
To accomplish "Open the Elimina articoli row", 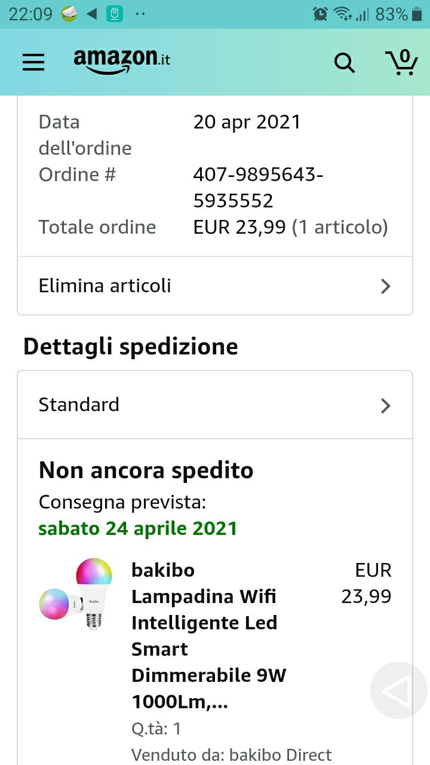I will click(x=215, y=286).
